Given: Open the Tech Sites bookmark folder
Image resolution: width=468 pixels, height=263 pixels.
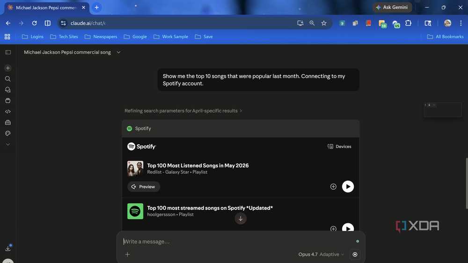Looking at the screenshot, I should point(64,36).
